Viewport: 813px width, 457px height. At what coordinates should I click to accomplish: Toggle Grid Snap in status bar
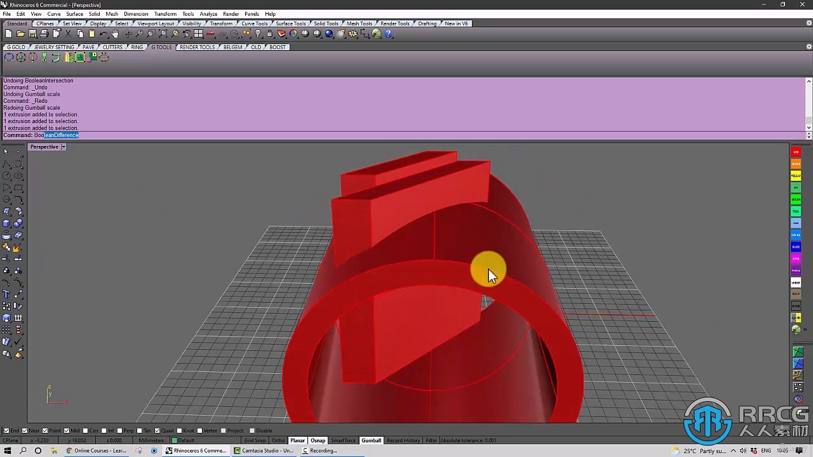(x=255, y=440)
